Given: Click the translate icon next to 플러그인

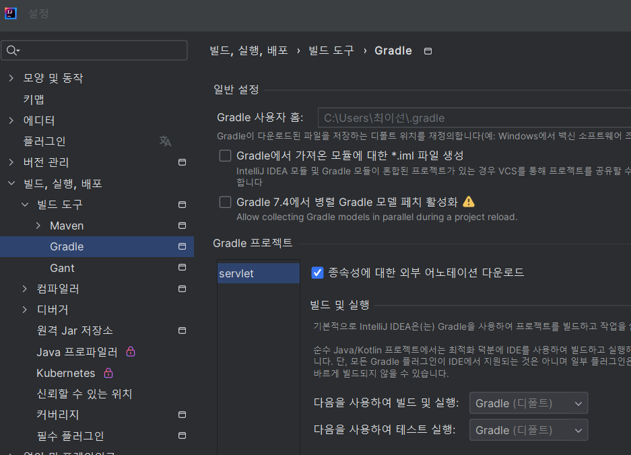Looking at the screenshot, I should [x=165, y=141].
